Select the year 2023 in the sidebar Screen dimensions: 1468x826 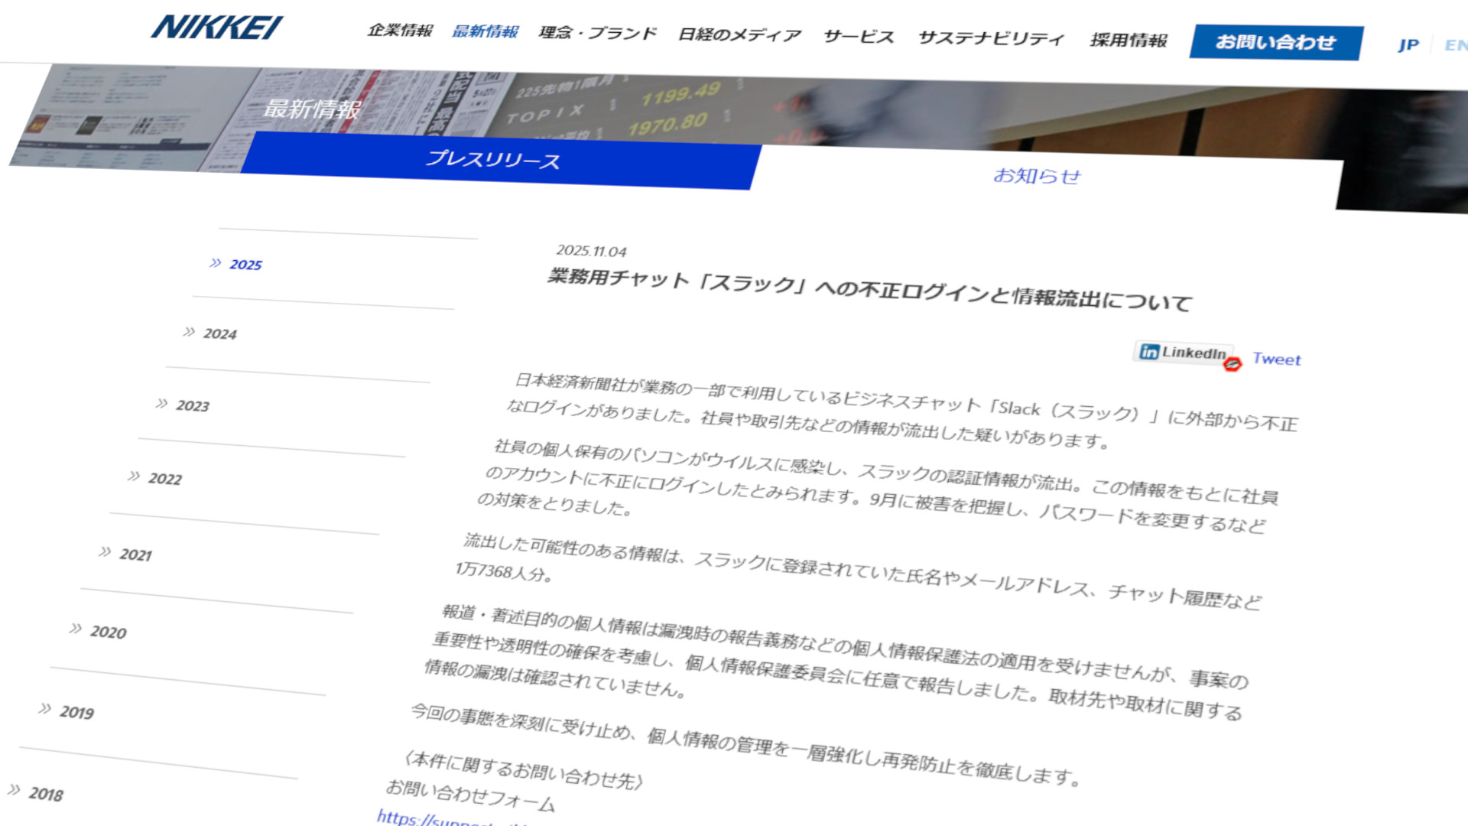pyautogui.click(x=193, y=405)
